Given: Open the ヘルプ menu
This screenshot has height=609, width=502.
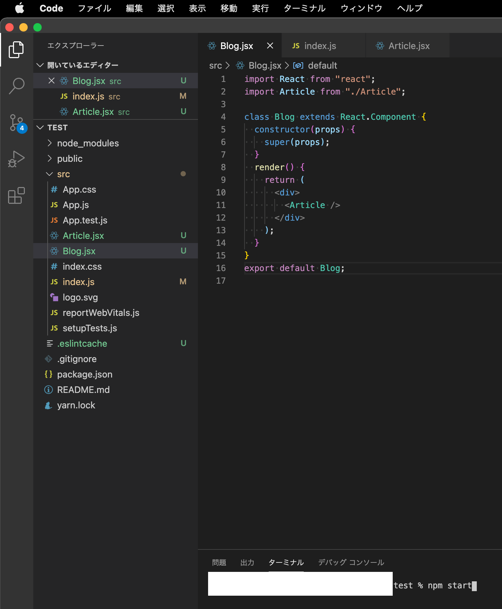Looking at the screenshot, I should [410, 8].
